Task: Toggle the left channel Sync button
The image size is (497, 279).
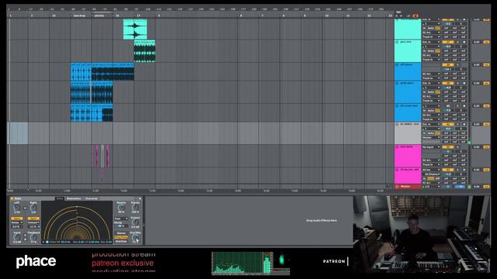Action: (17, 219)
